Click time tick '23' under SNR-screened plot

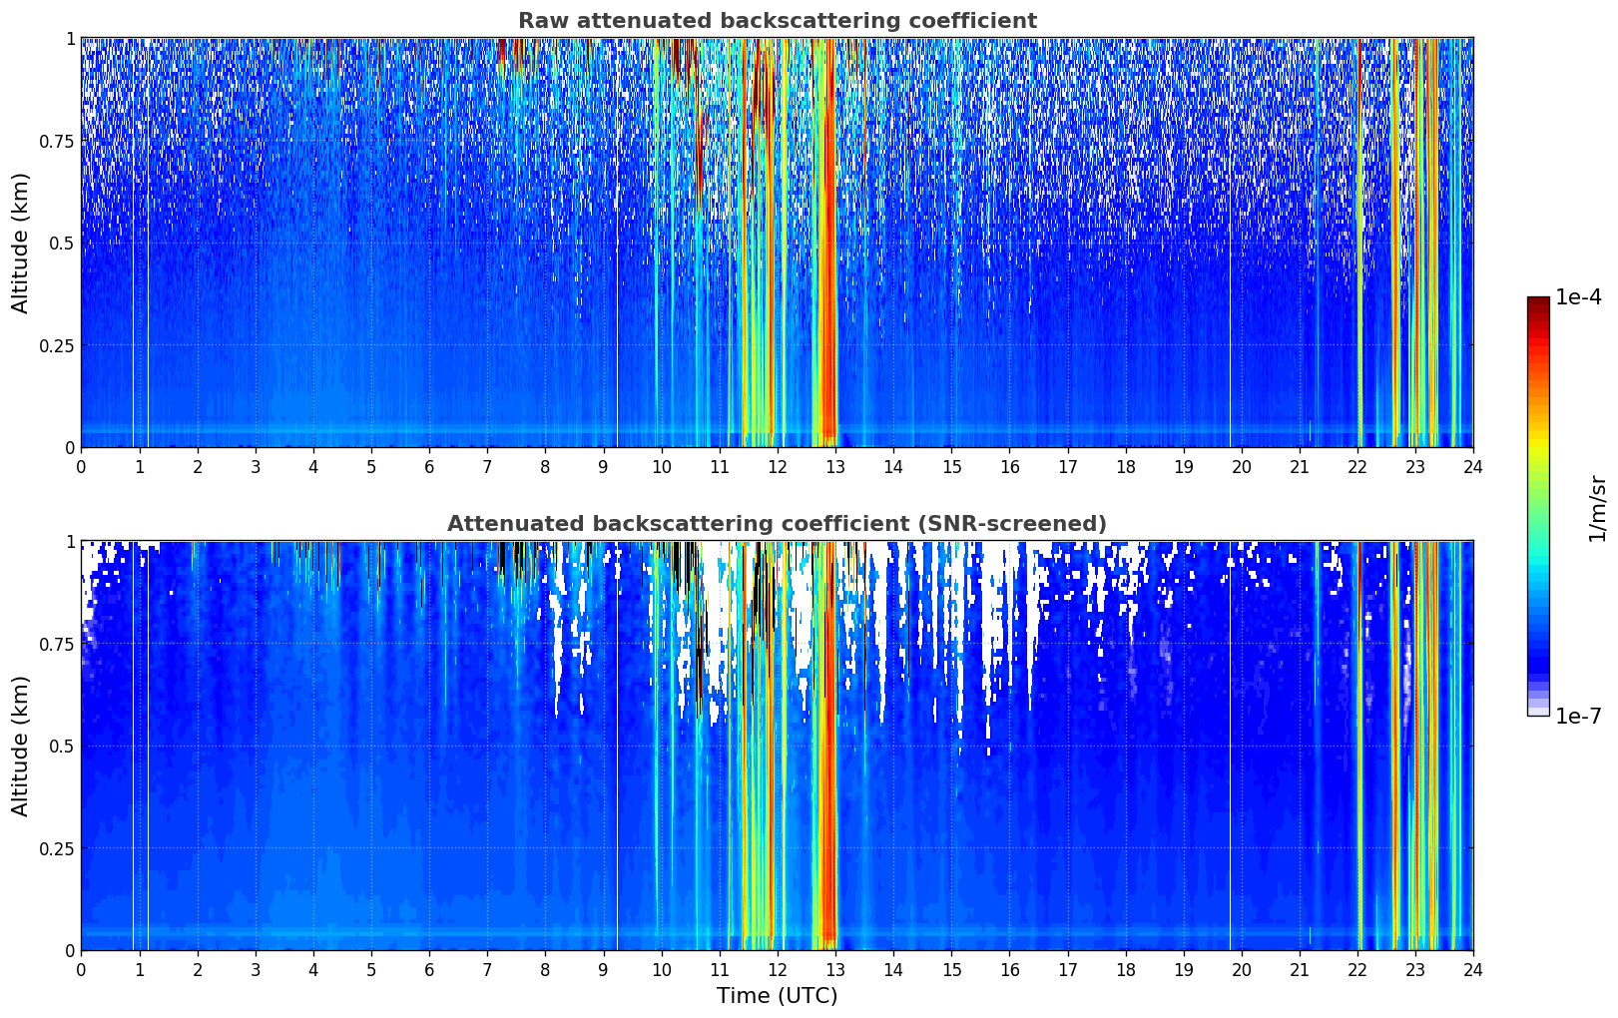(1415, 969)
